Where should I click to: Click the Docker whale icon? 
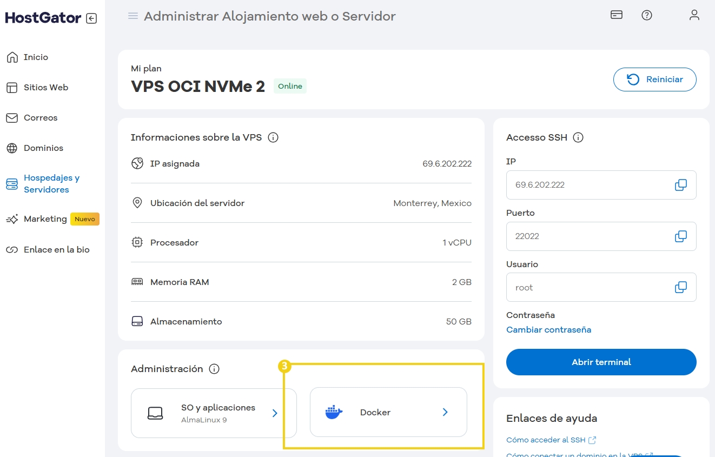[x=333, y=412]
